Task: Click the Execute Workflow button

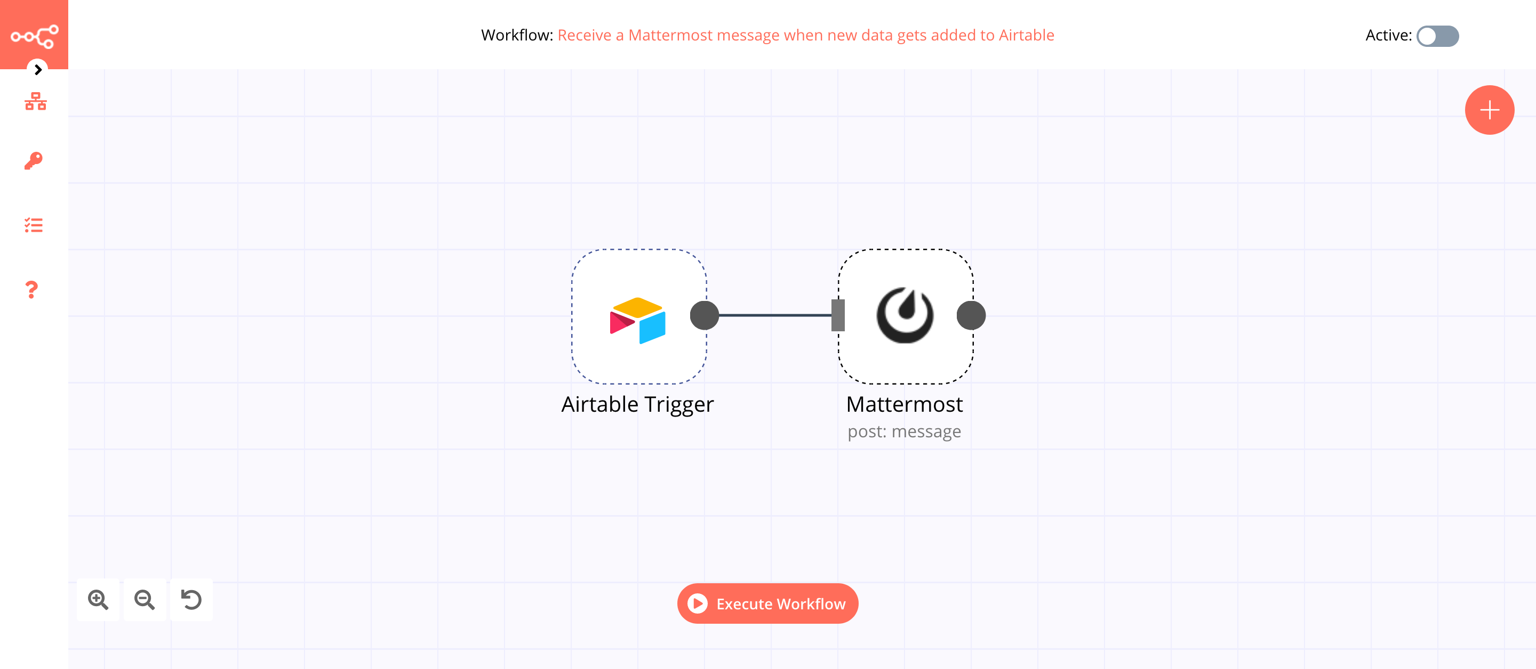Action: coord(767,603)
